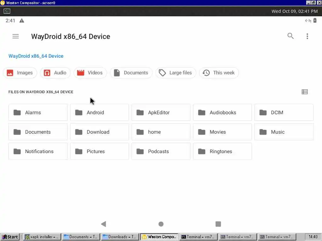Click the warning triangle status icon
Image resolution: width=322 pixels, height=241 pixels.
(x=22, y=20)
